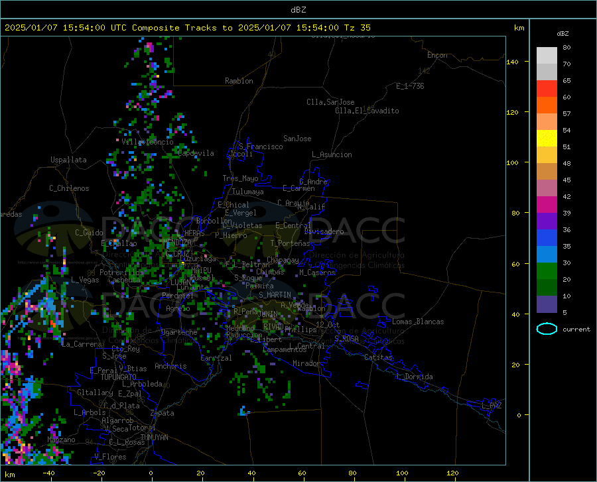Click legend value '5'

pyautogui.click(x=564, y=313)
